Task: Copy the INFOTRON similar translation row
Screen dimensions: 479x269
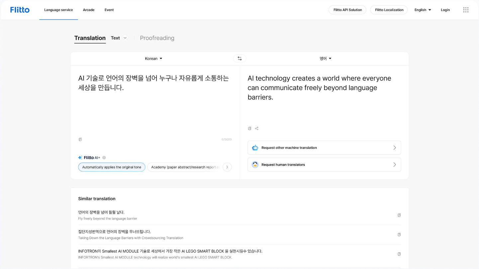Action: (x=399, y=254)
